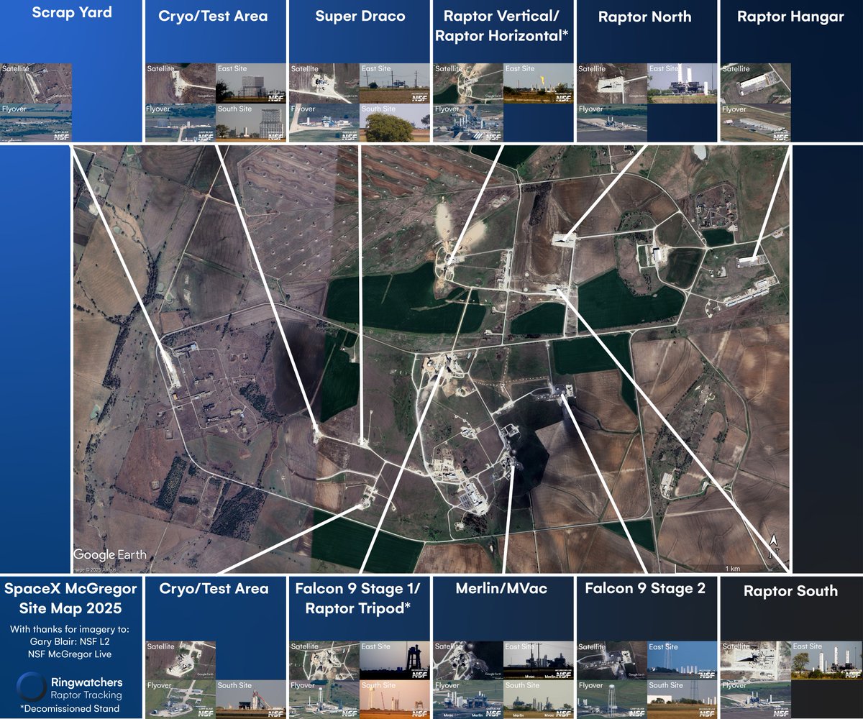Image resolution: width=863 pixels, height=719 pixels.
Task: Open the Super Draco Satellite thumbnail
Action: tap(324, 83)
